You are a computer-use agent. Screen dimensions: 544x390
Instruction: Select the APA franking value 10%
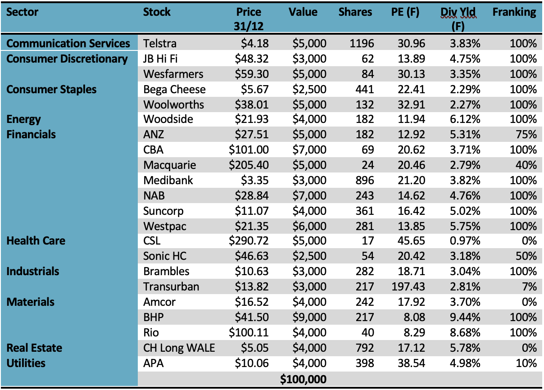(527, 363)
